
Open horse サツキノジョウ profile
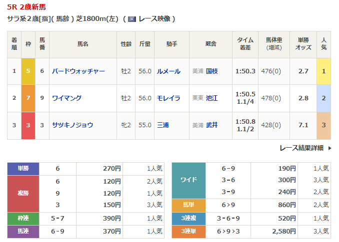[72, 125]
